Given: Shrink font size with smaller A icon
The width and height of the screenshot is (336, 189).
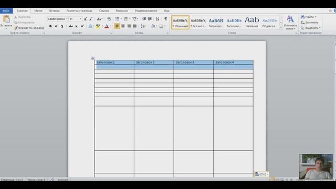Looking at the screenshot, I should tap(91, 19).
